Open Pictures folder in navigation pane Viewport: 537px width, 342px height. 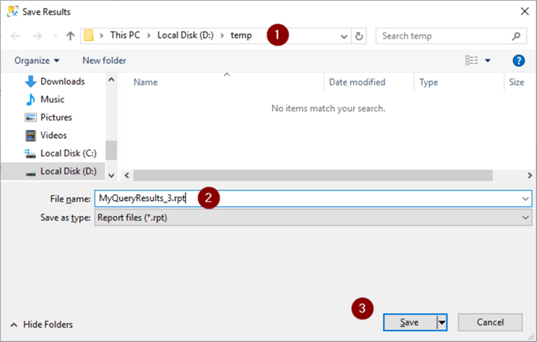point(56,117)
